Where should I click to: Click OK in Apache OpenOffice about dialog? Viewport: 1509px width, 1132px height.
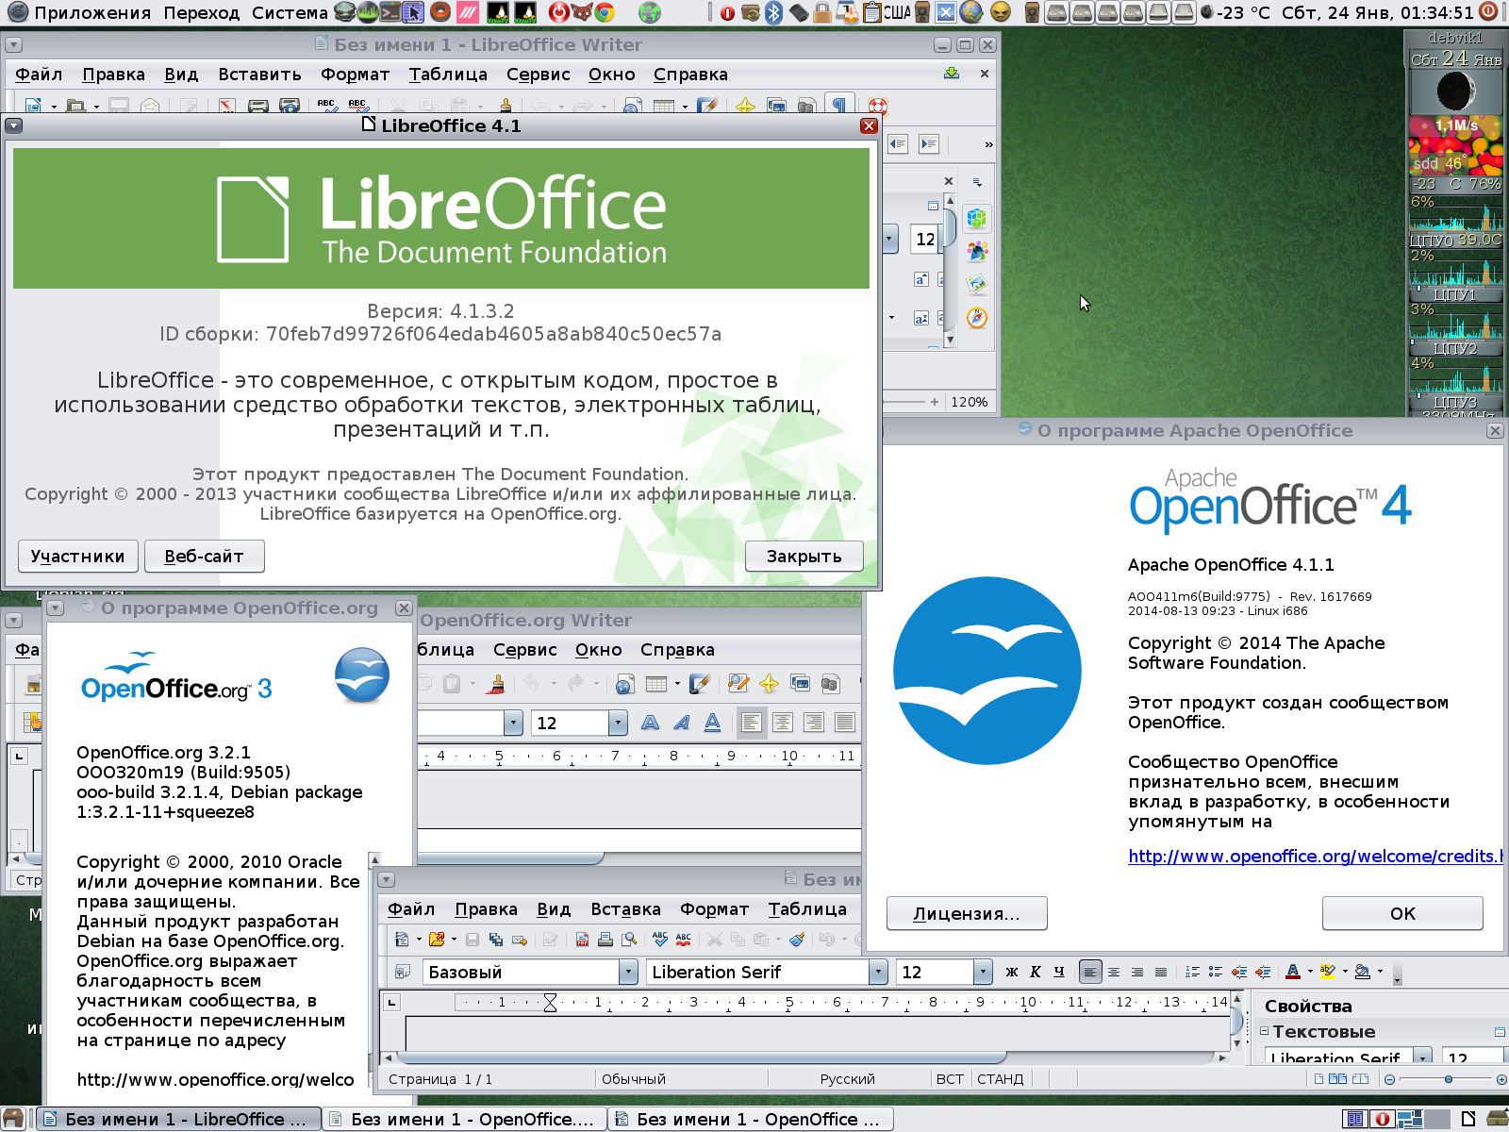coord(1402,913)
